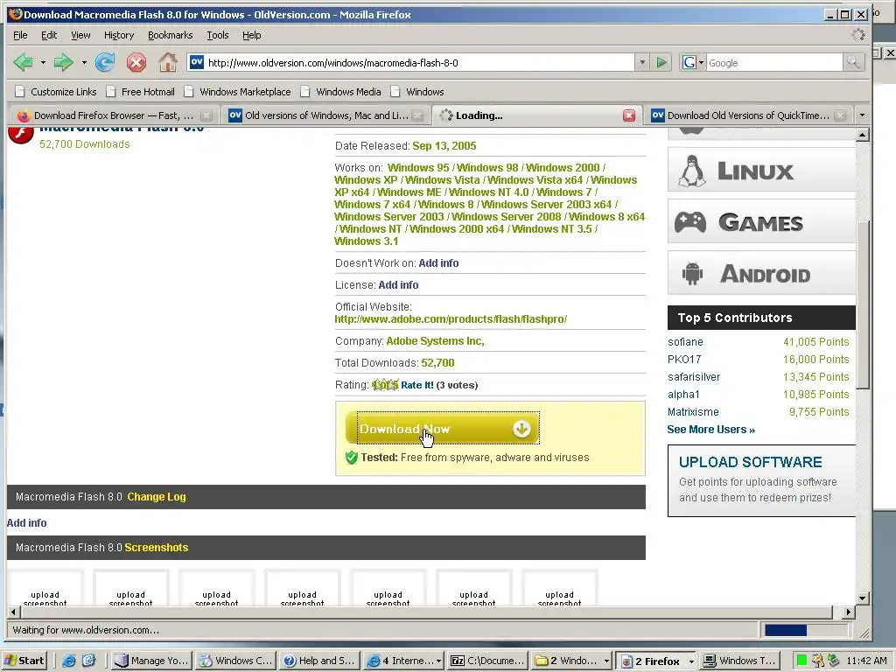
Task: Click the Linux penguin icon in the sidebar
Action: [691, 171]
